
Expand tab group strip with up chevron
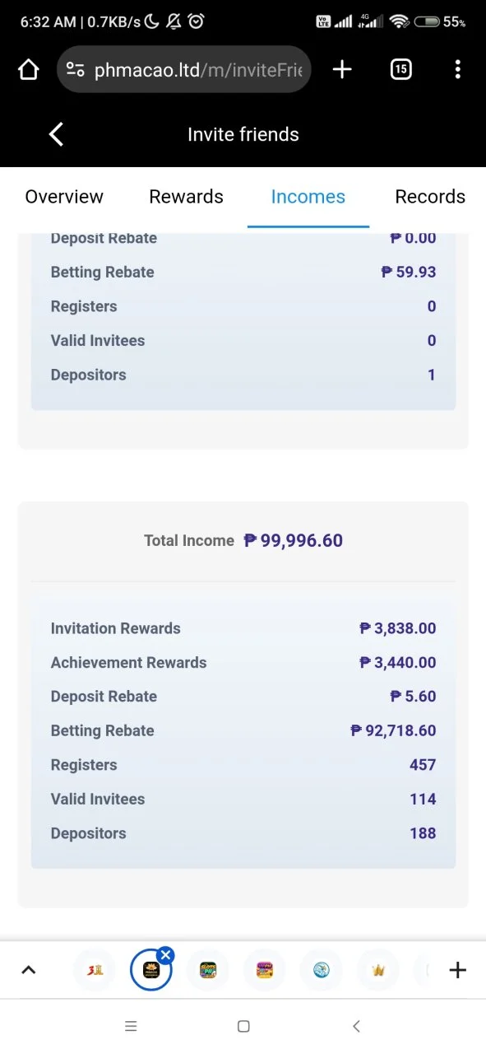click(x=28, y=970)
